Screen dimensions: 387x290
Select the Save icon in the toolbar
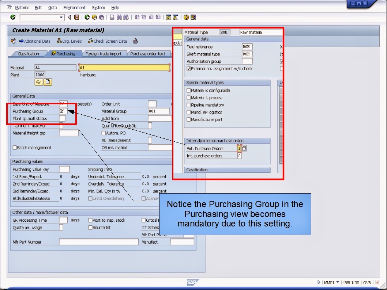click(76, 17)
